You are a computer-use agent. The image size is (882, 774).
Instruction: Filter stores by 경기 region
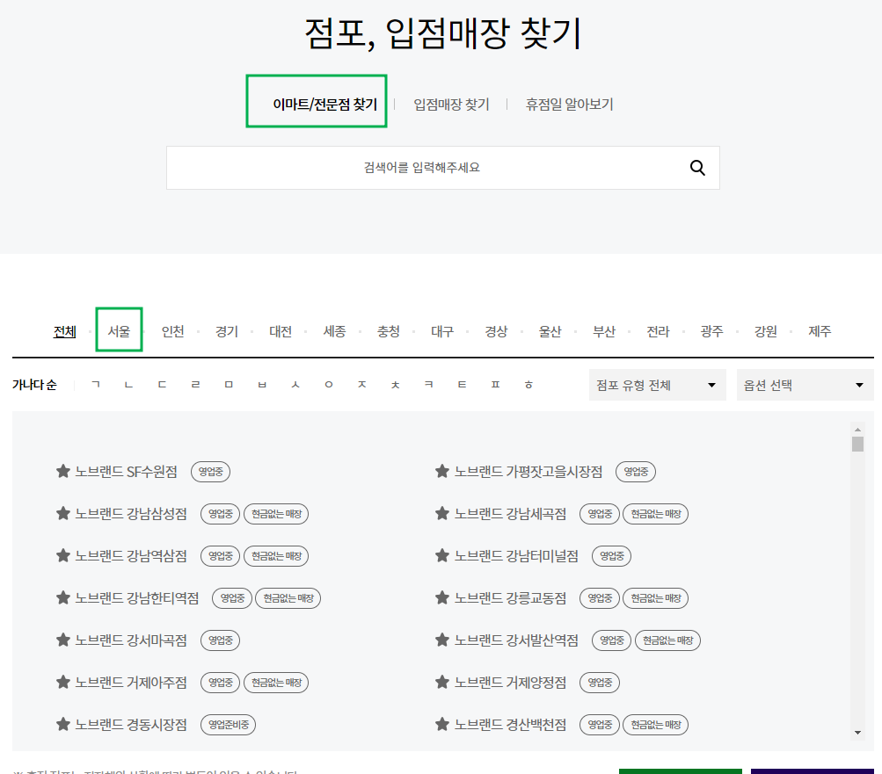227,331
